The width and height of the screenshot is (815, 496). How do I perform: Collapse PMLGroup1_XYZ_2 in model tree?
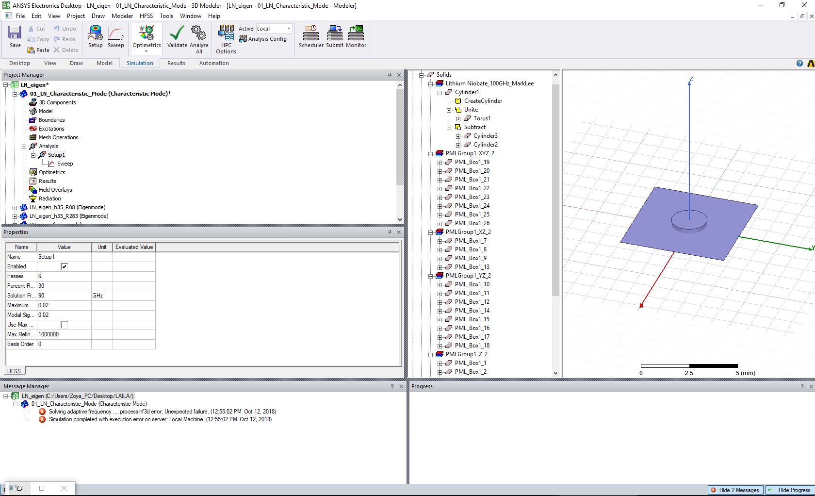click(x=430, y=153)
